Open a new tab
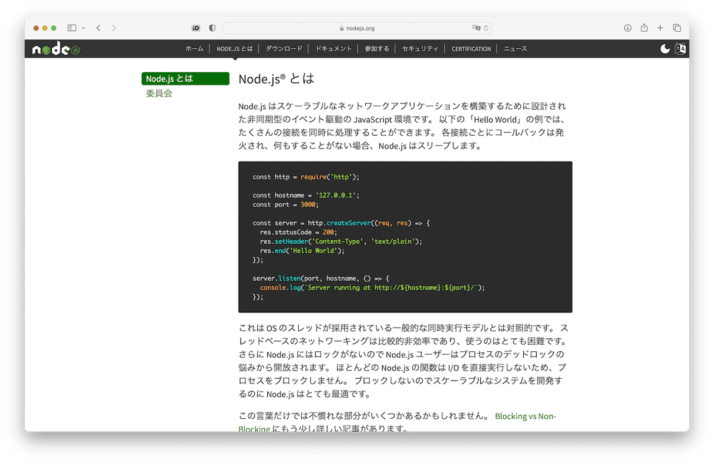 pyautogui.click(x=660, y=28)
